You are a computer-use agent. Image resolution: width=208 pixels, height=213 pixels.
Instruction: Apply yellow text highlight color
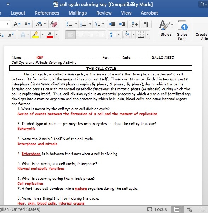(35, 35)
